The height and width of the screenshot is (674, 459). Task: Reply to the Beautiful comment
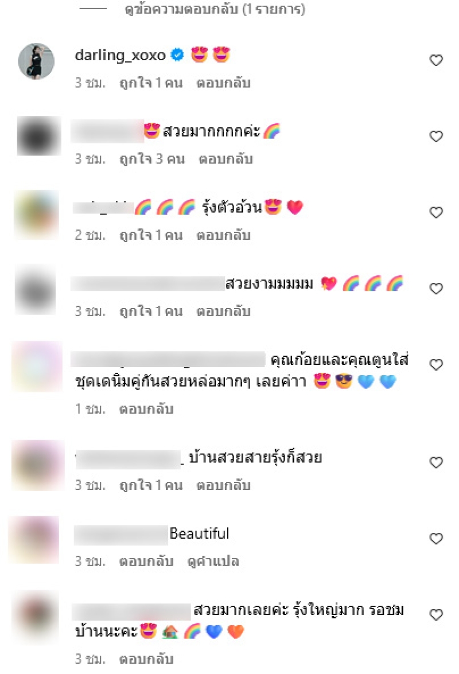[x=146, y=562]
